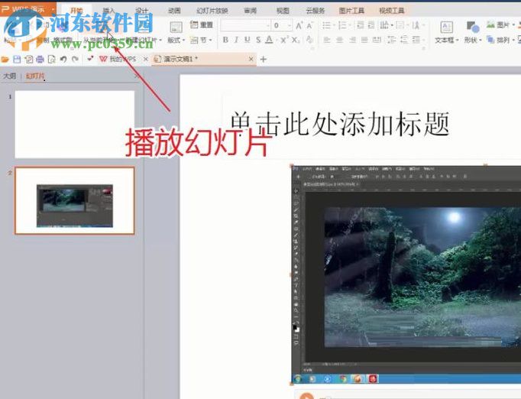Apply font color with underlined A
Viewport: 521px width, 399px height.
point(269,40)
